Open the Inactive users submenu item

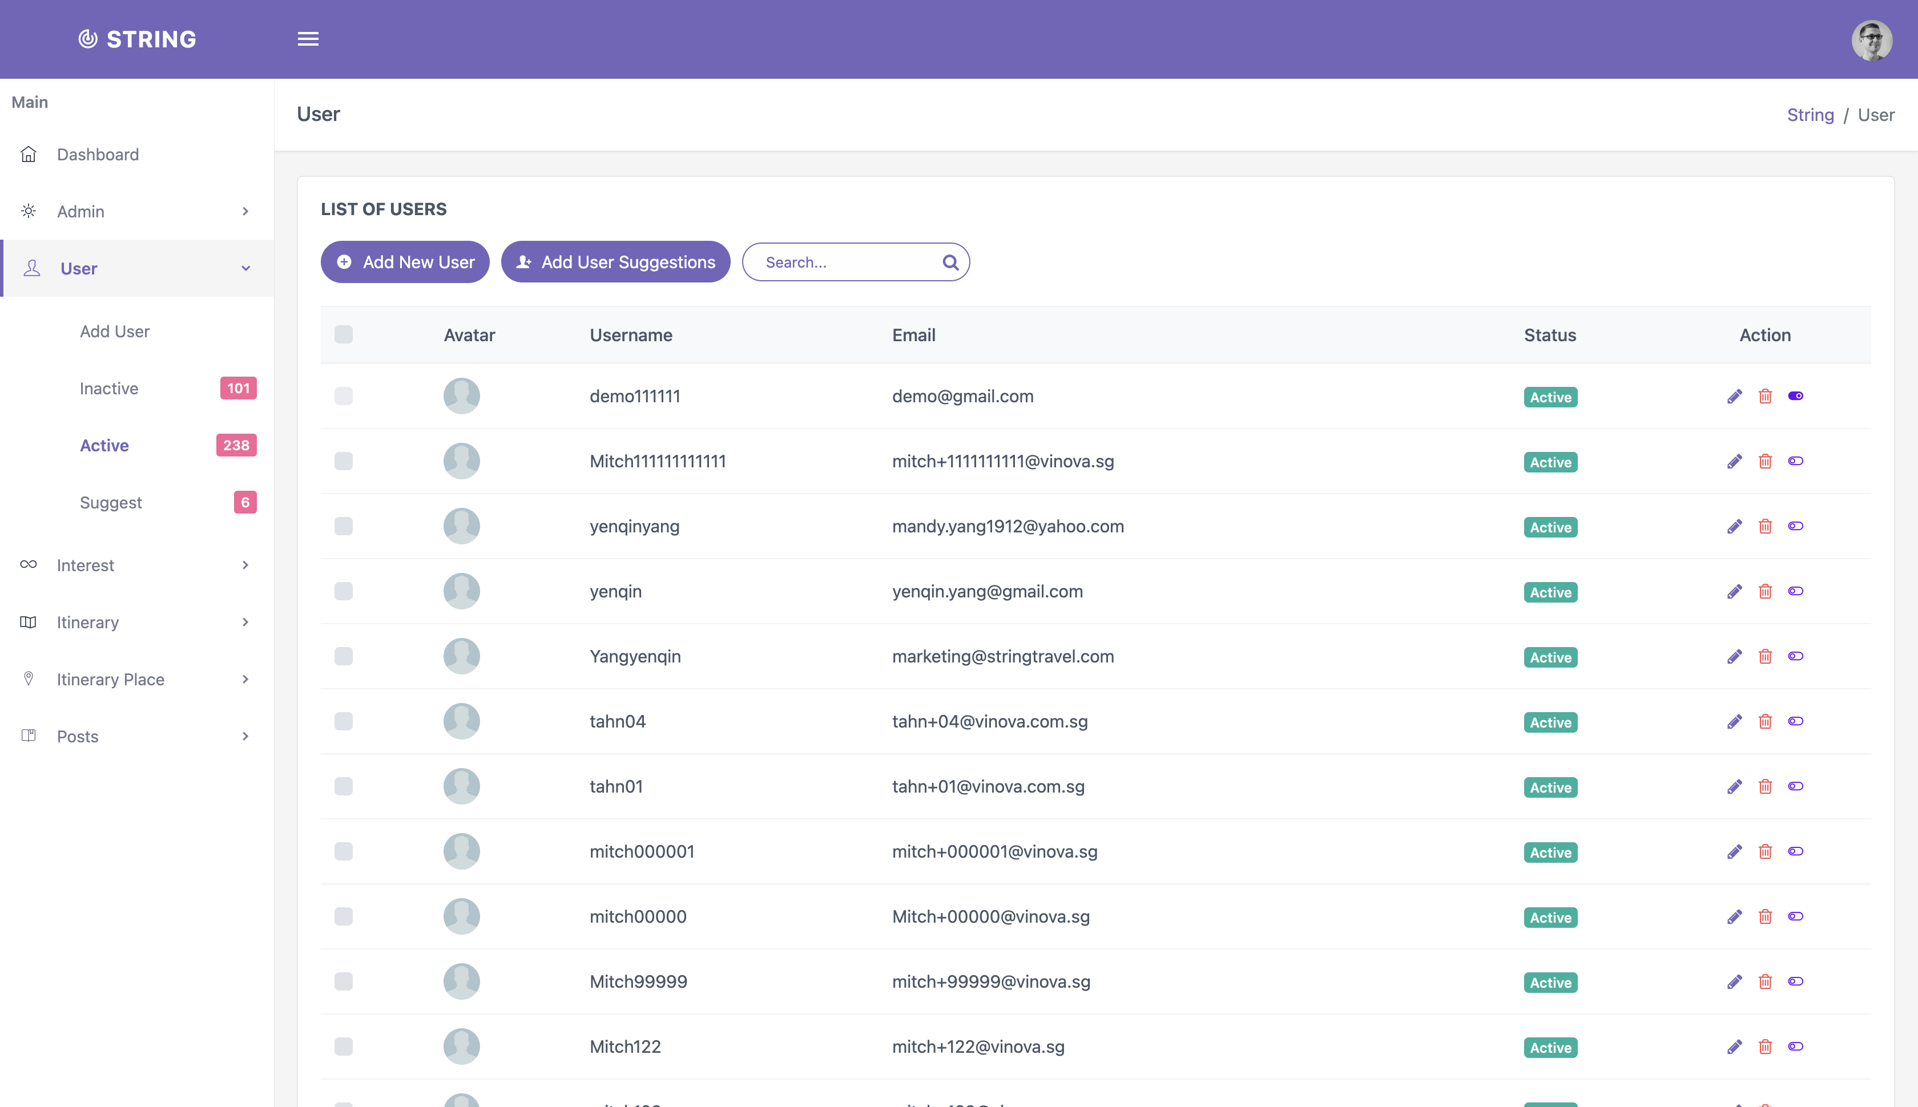click(x=110, y=389)
